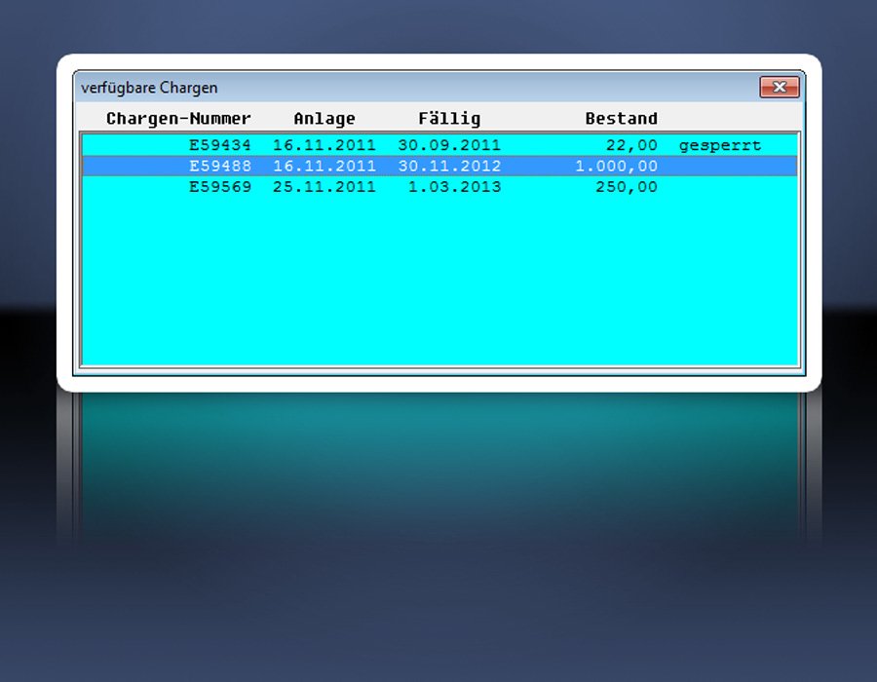Click the due date 30.11.2012
The height and width of the screenshot is (682, 877).
[x=449, y=166]
